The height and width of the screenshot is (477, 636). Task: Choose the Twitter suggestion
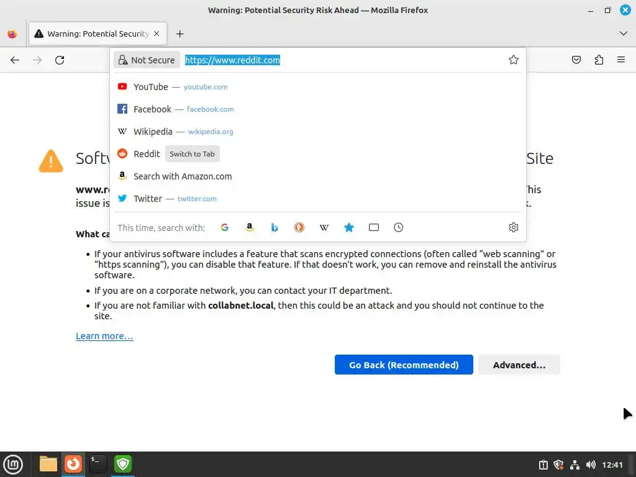318,199
